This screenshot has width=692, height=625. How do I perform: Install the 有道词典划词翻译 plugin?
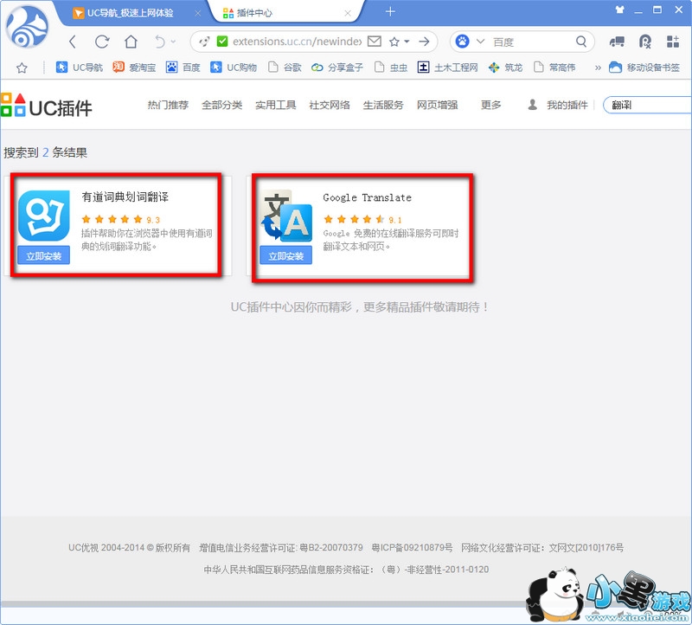point(44,255)
